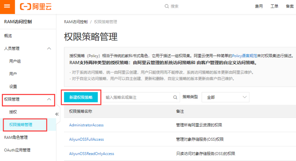Open RAM角色管理 in the sidebar
Image resolution: width=296 pixels, height=161 pixels.
click(x=16, y=137)
